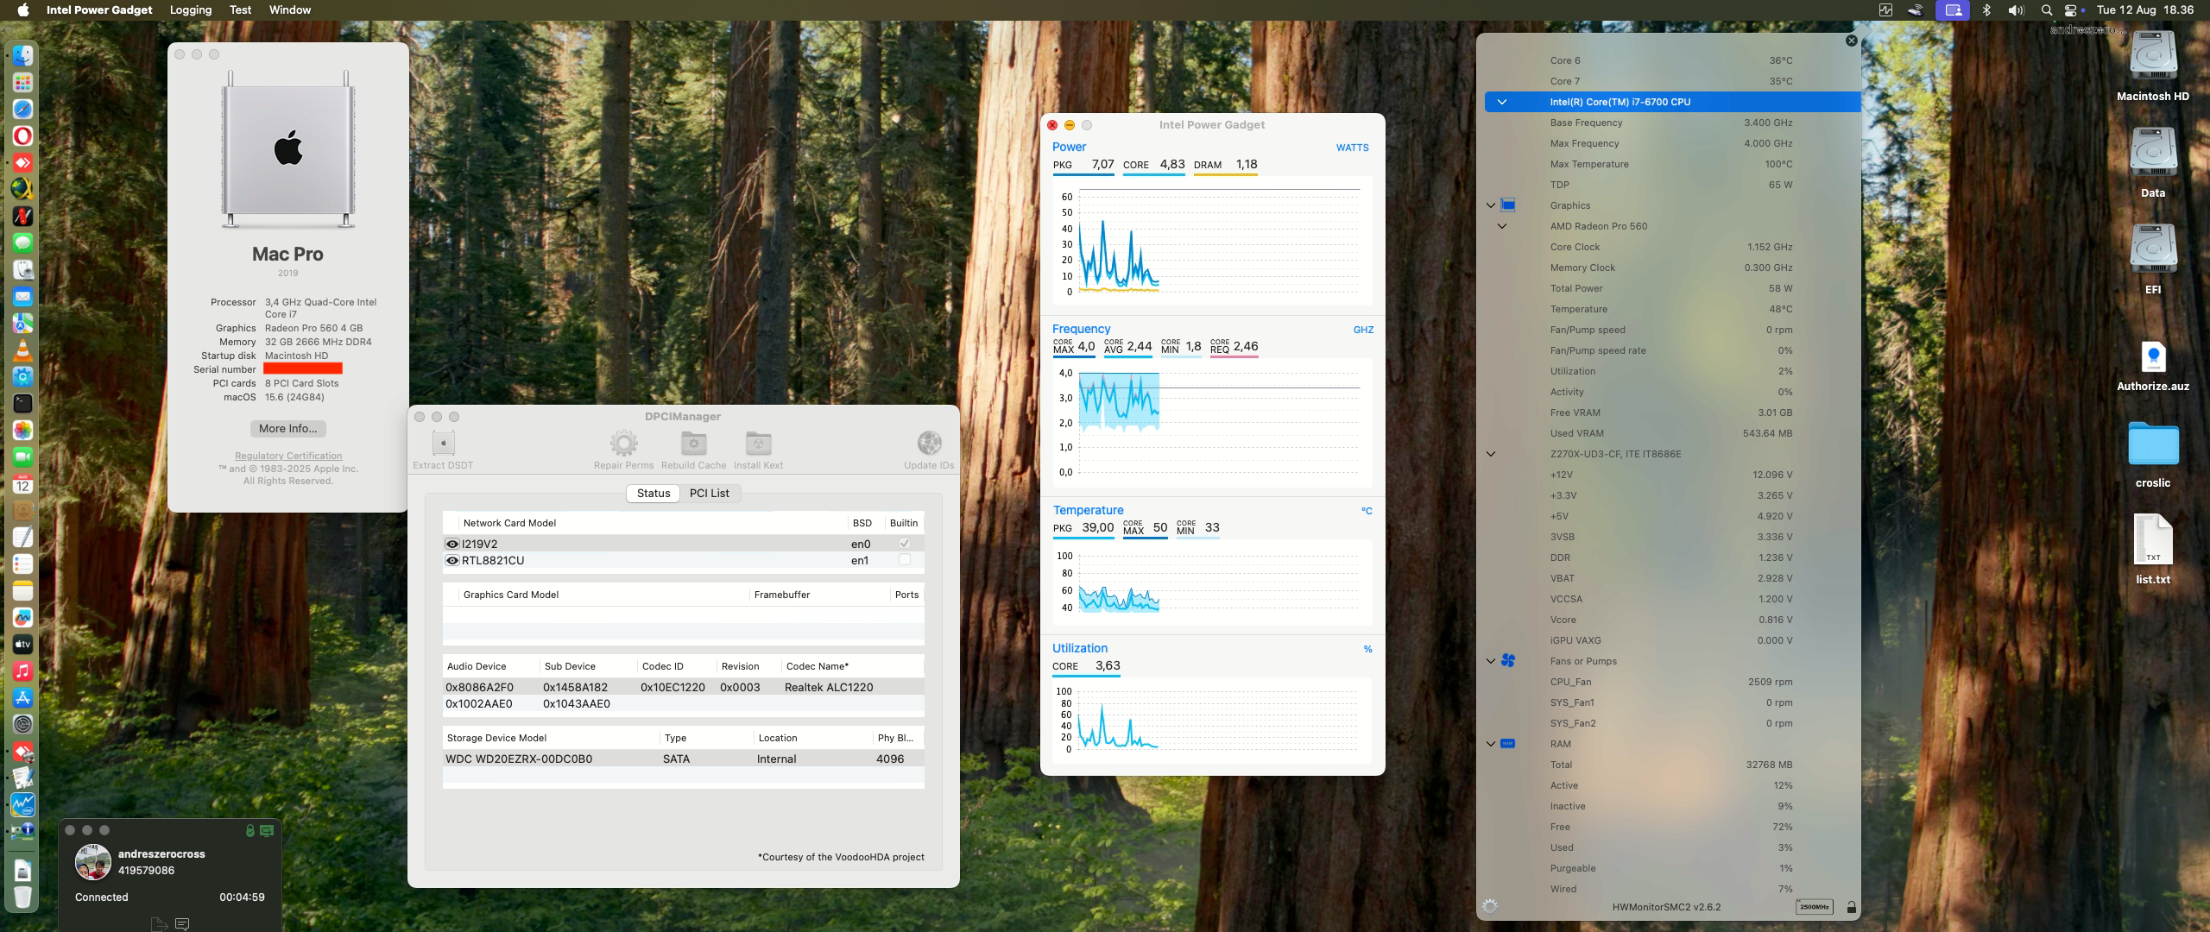Select Realtek ALC1220 audio device row
The image size is (2210, 932).
coord(683,688)
